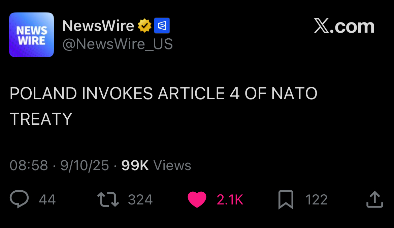Click the NewsWire display name
Viewport: 394px width, 228px height.
(x=98, y=26)
